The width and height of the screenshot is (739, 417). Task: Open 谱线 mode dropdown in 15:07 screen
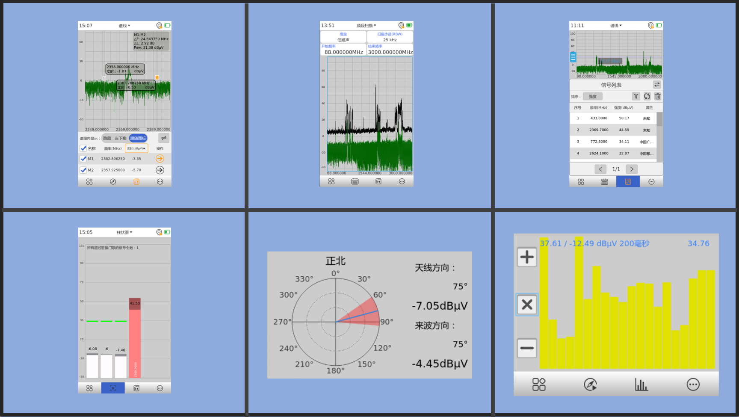click(124, 26)
